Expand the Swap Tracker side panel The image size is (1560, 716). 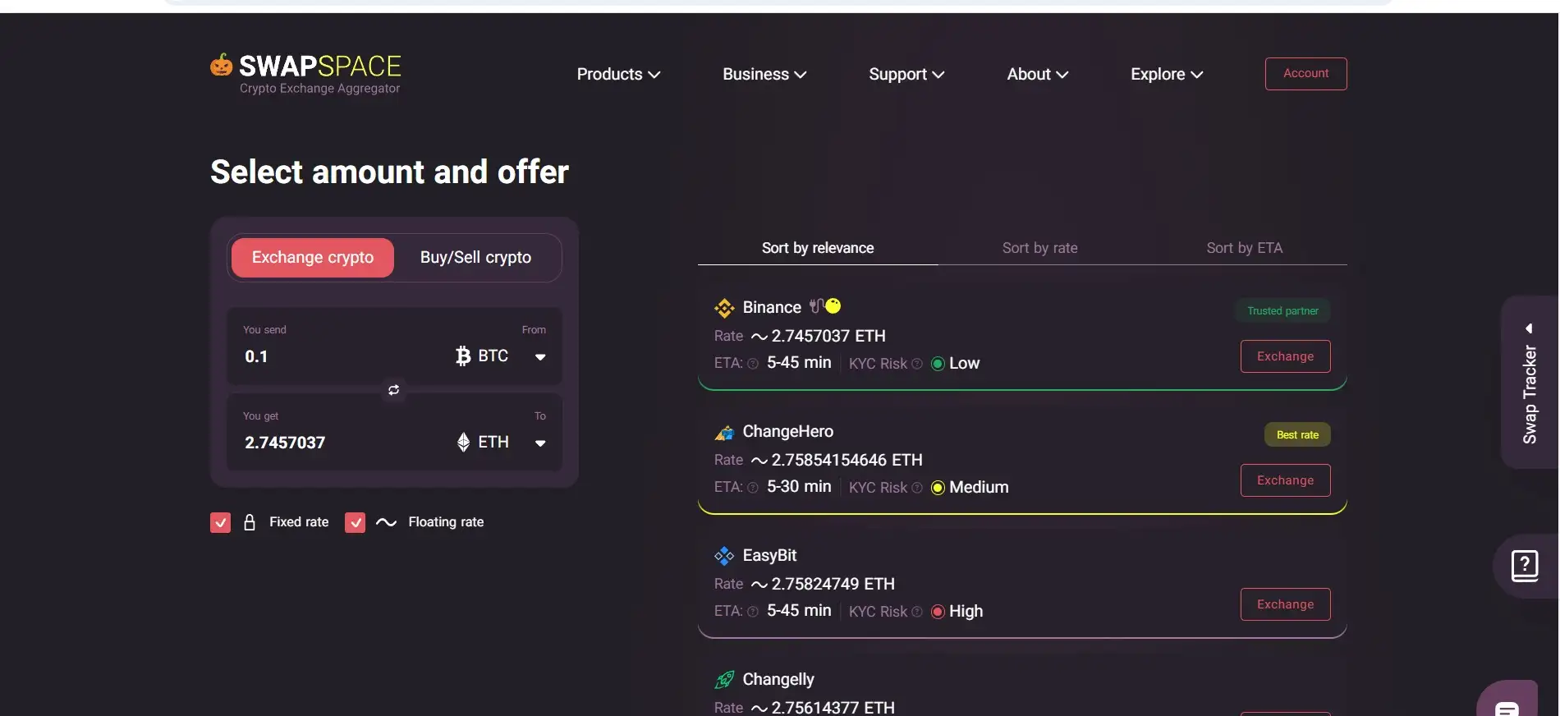[1529, 383]
